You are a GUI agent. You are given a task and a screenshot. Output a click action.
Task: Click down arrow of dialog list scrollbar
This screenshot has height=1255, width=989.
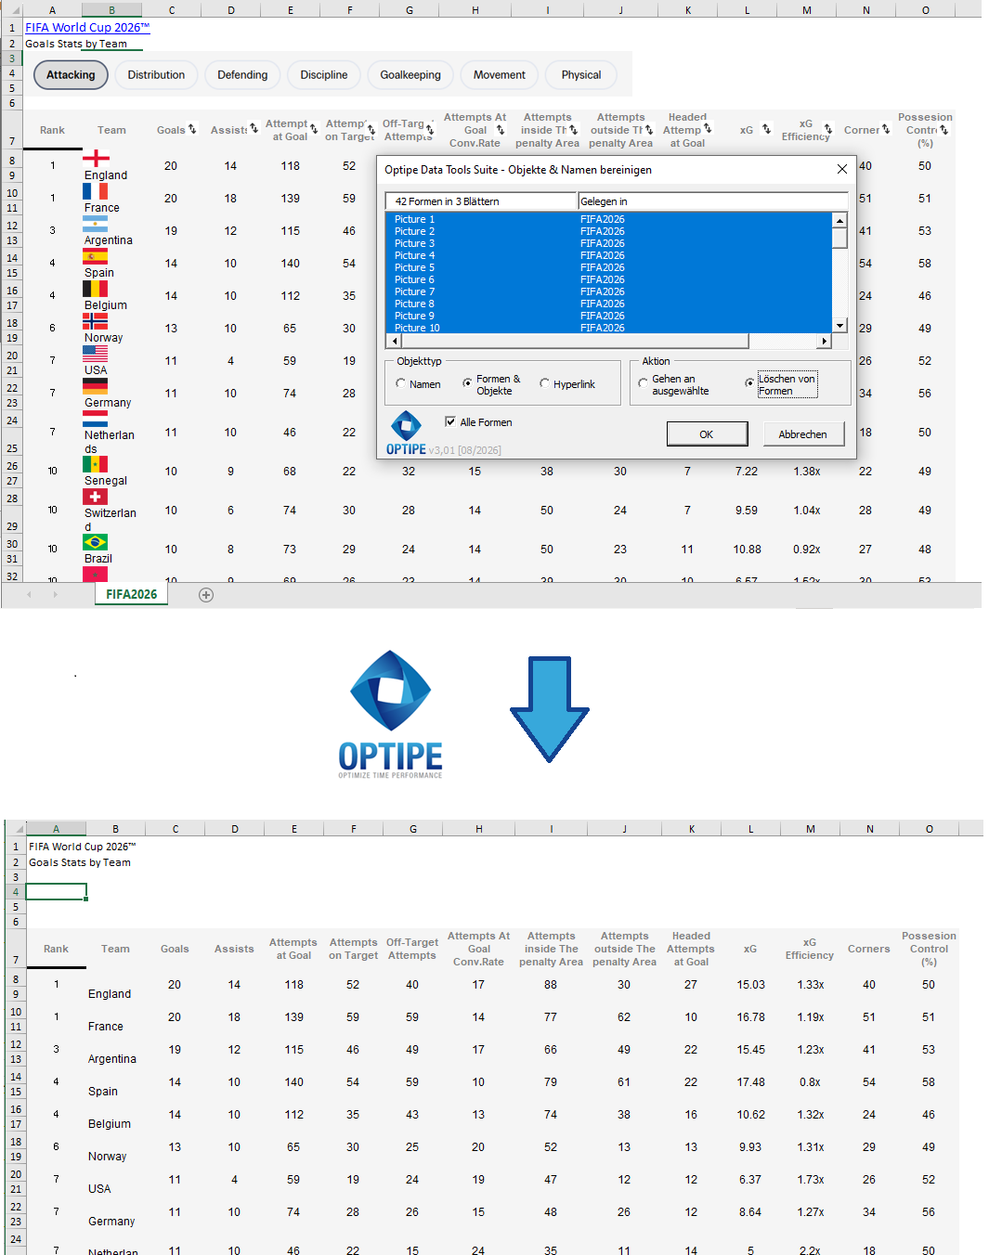coord(839,326)
